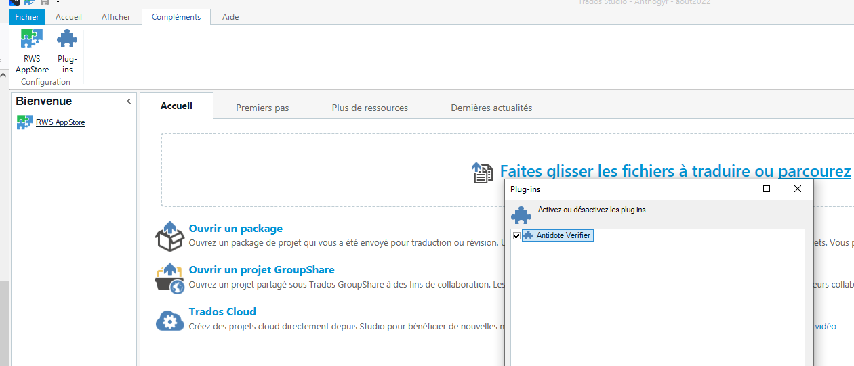Open the Trados Cloud link
Image resolution: width=854 pixels, height=366 pixels.
point(222,312)
